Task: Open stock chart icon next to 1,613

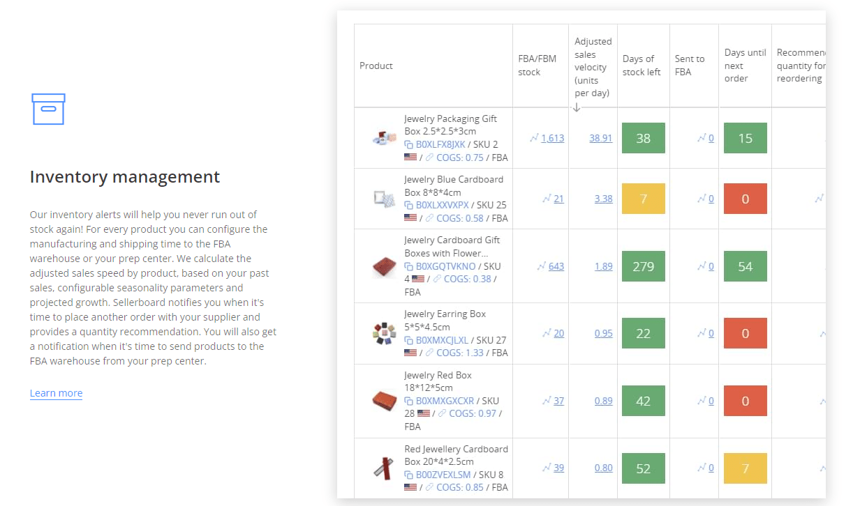Action: pos(534,138)
